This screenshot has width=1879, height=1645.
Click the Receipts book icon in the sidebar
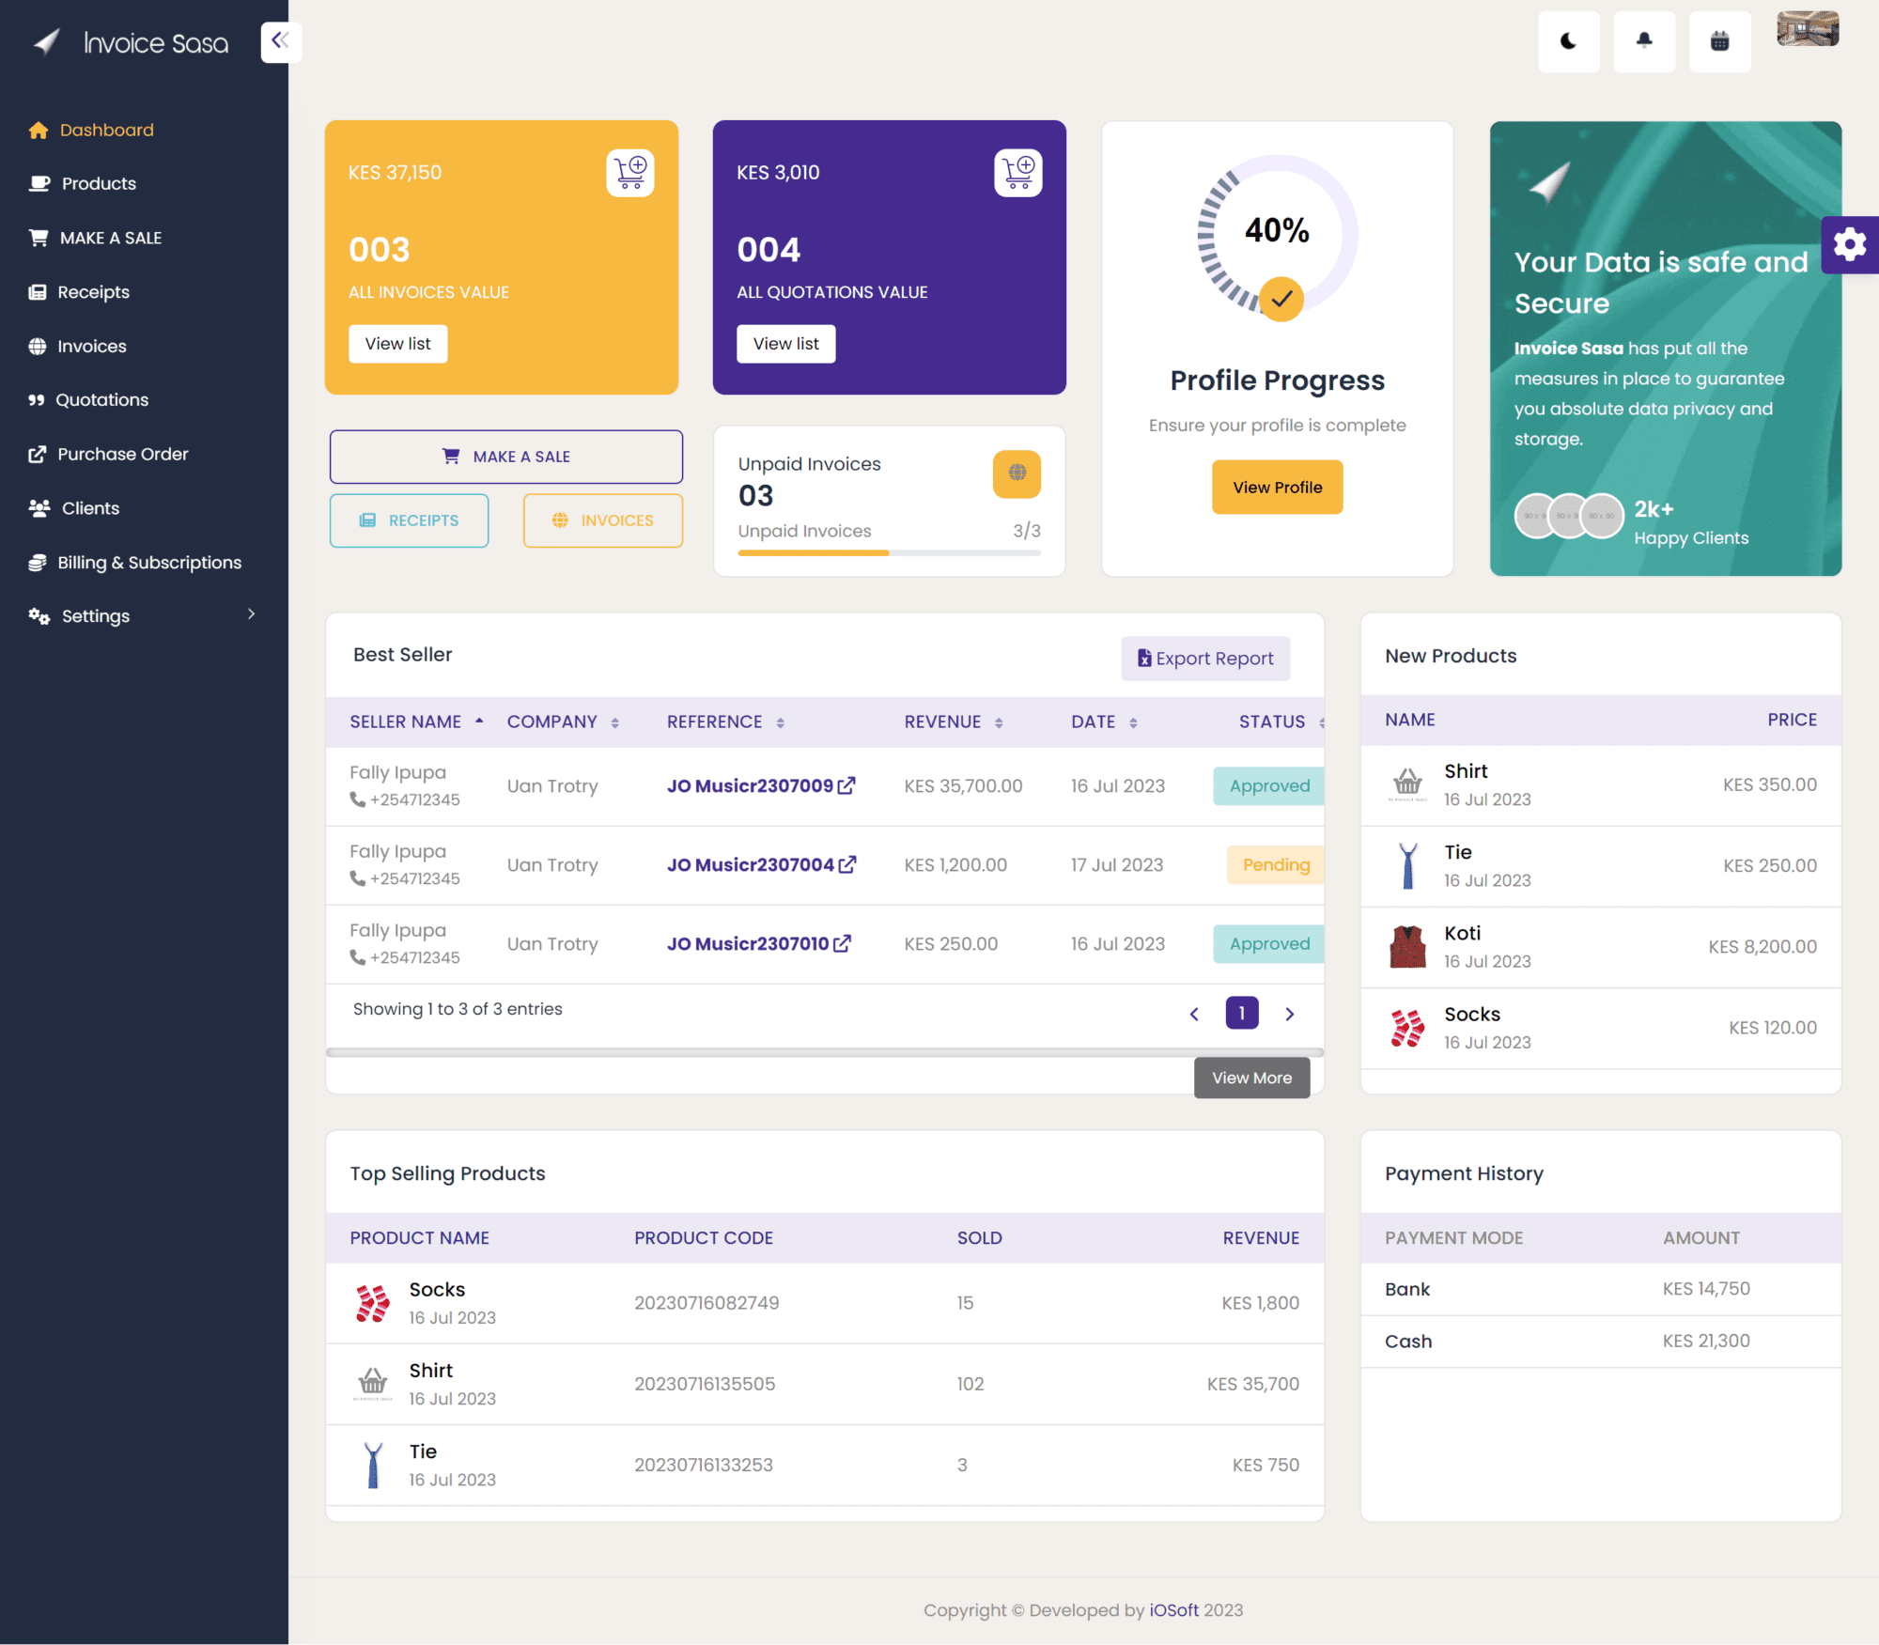pyautogui.click(x=39, y=292)
